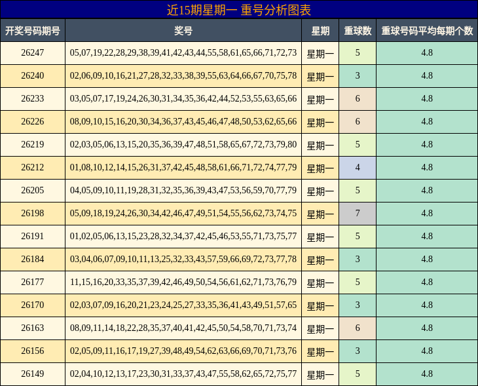Click the repeat count 3 for issue 26240

click(358, 75)
